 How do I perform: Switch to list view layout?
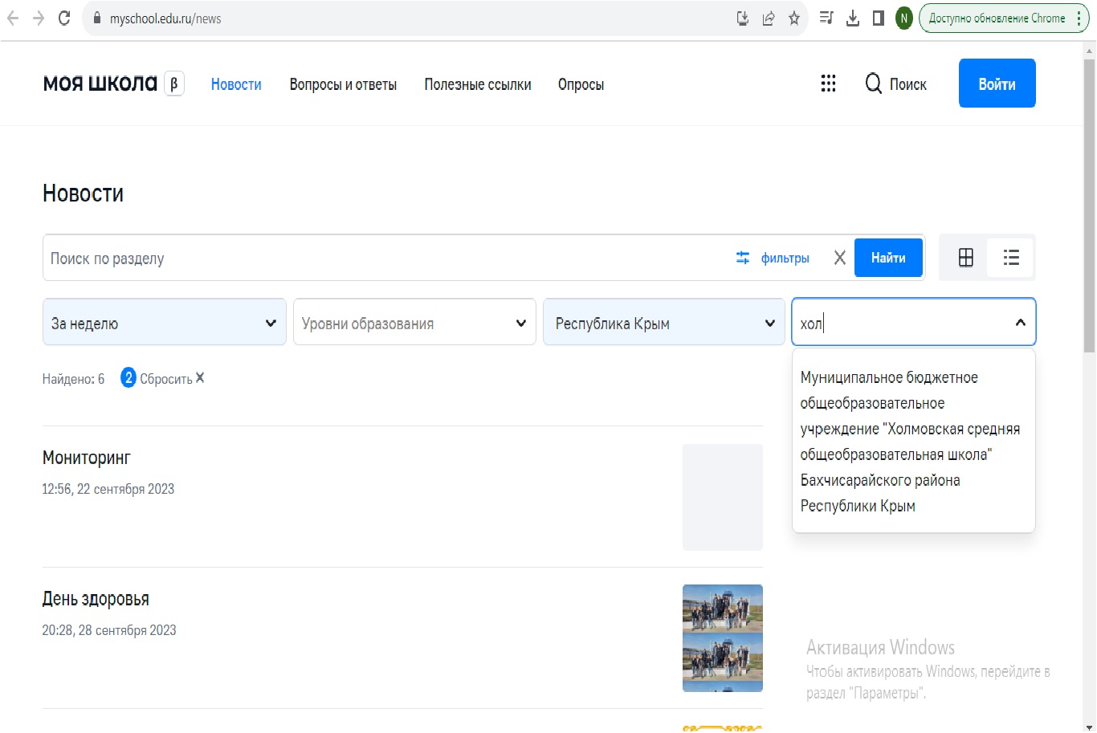click(1010, 258)
